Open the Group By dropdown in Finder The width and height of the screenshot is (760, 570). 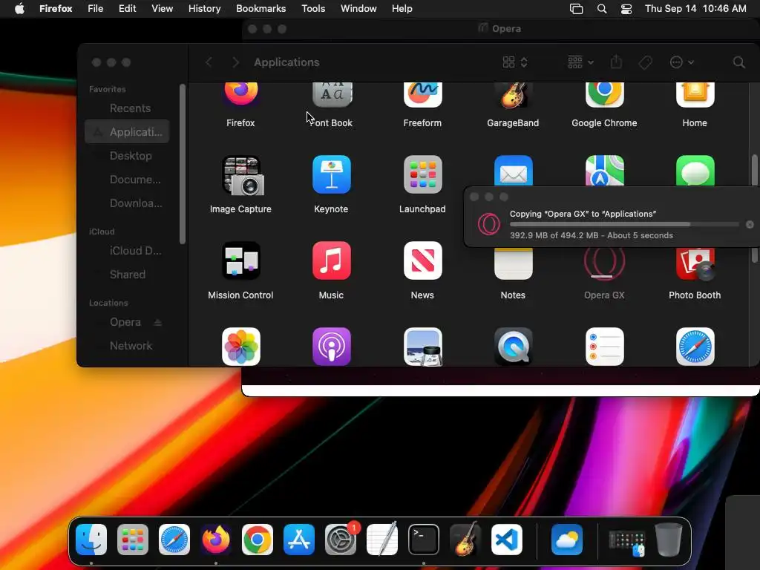click(x=580, y=62)
